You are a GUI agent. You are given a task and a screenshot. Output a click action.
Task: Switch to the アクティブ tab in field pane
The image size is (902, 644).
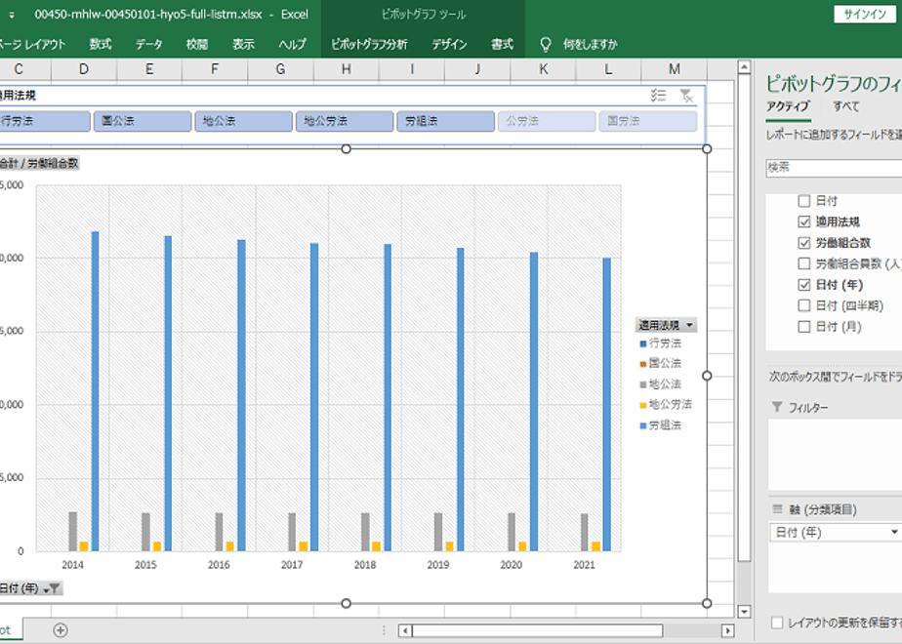click(x=788, y=106)
